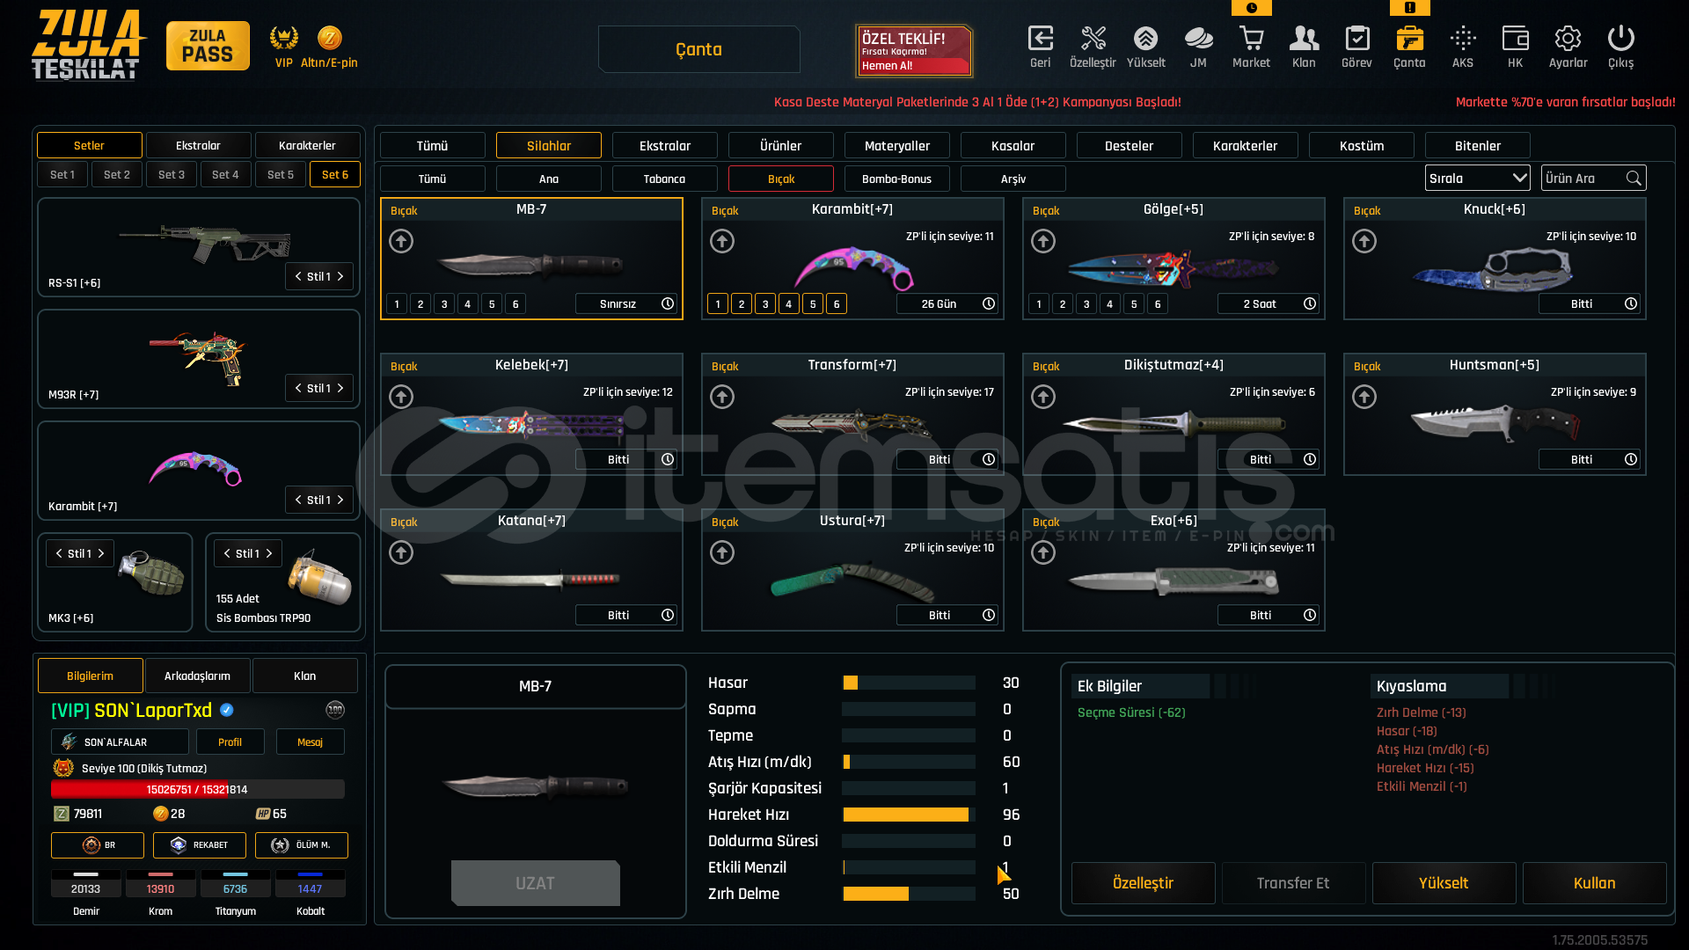Click the MB-7 card upgrade arrow icon

401,241
